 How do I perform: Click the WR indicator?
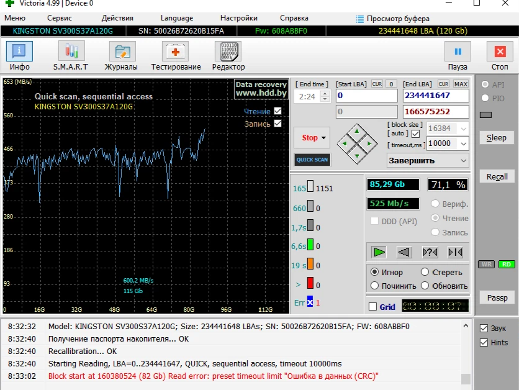[486, 264]
